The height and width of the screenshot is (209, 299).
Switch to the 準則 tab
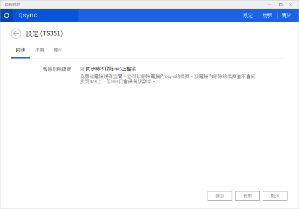pos(40,50)
